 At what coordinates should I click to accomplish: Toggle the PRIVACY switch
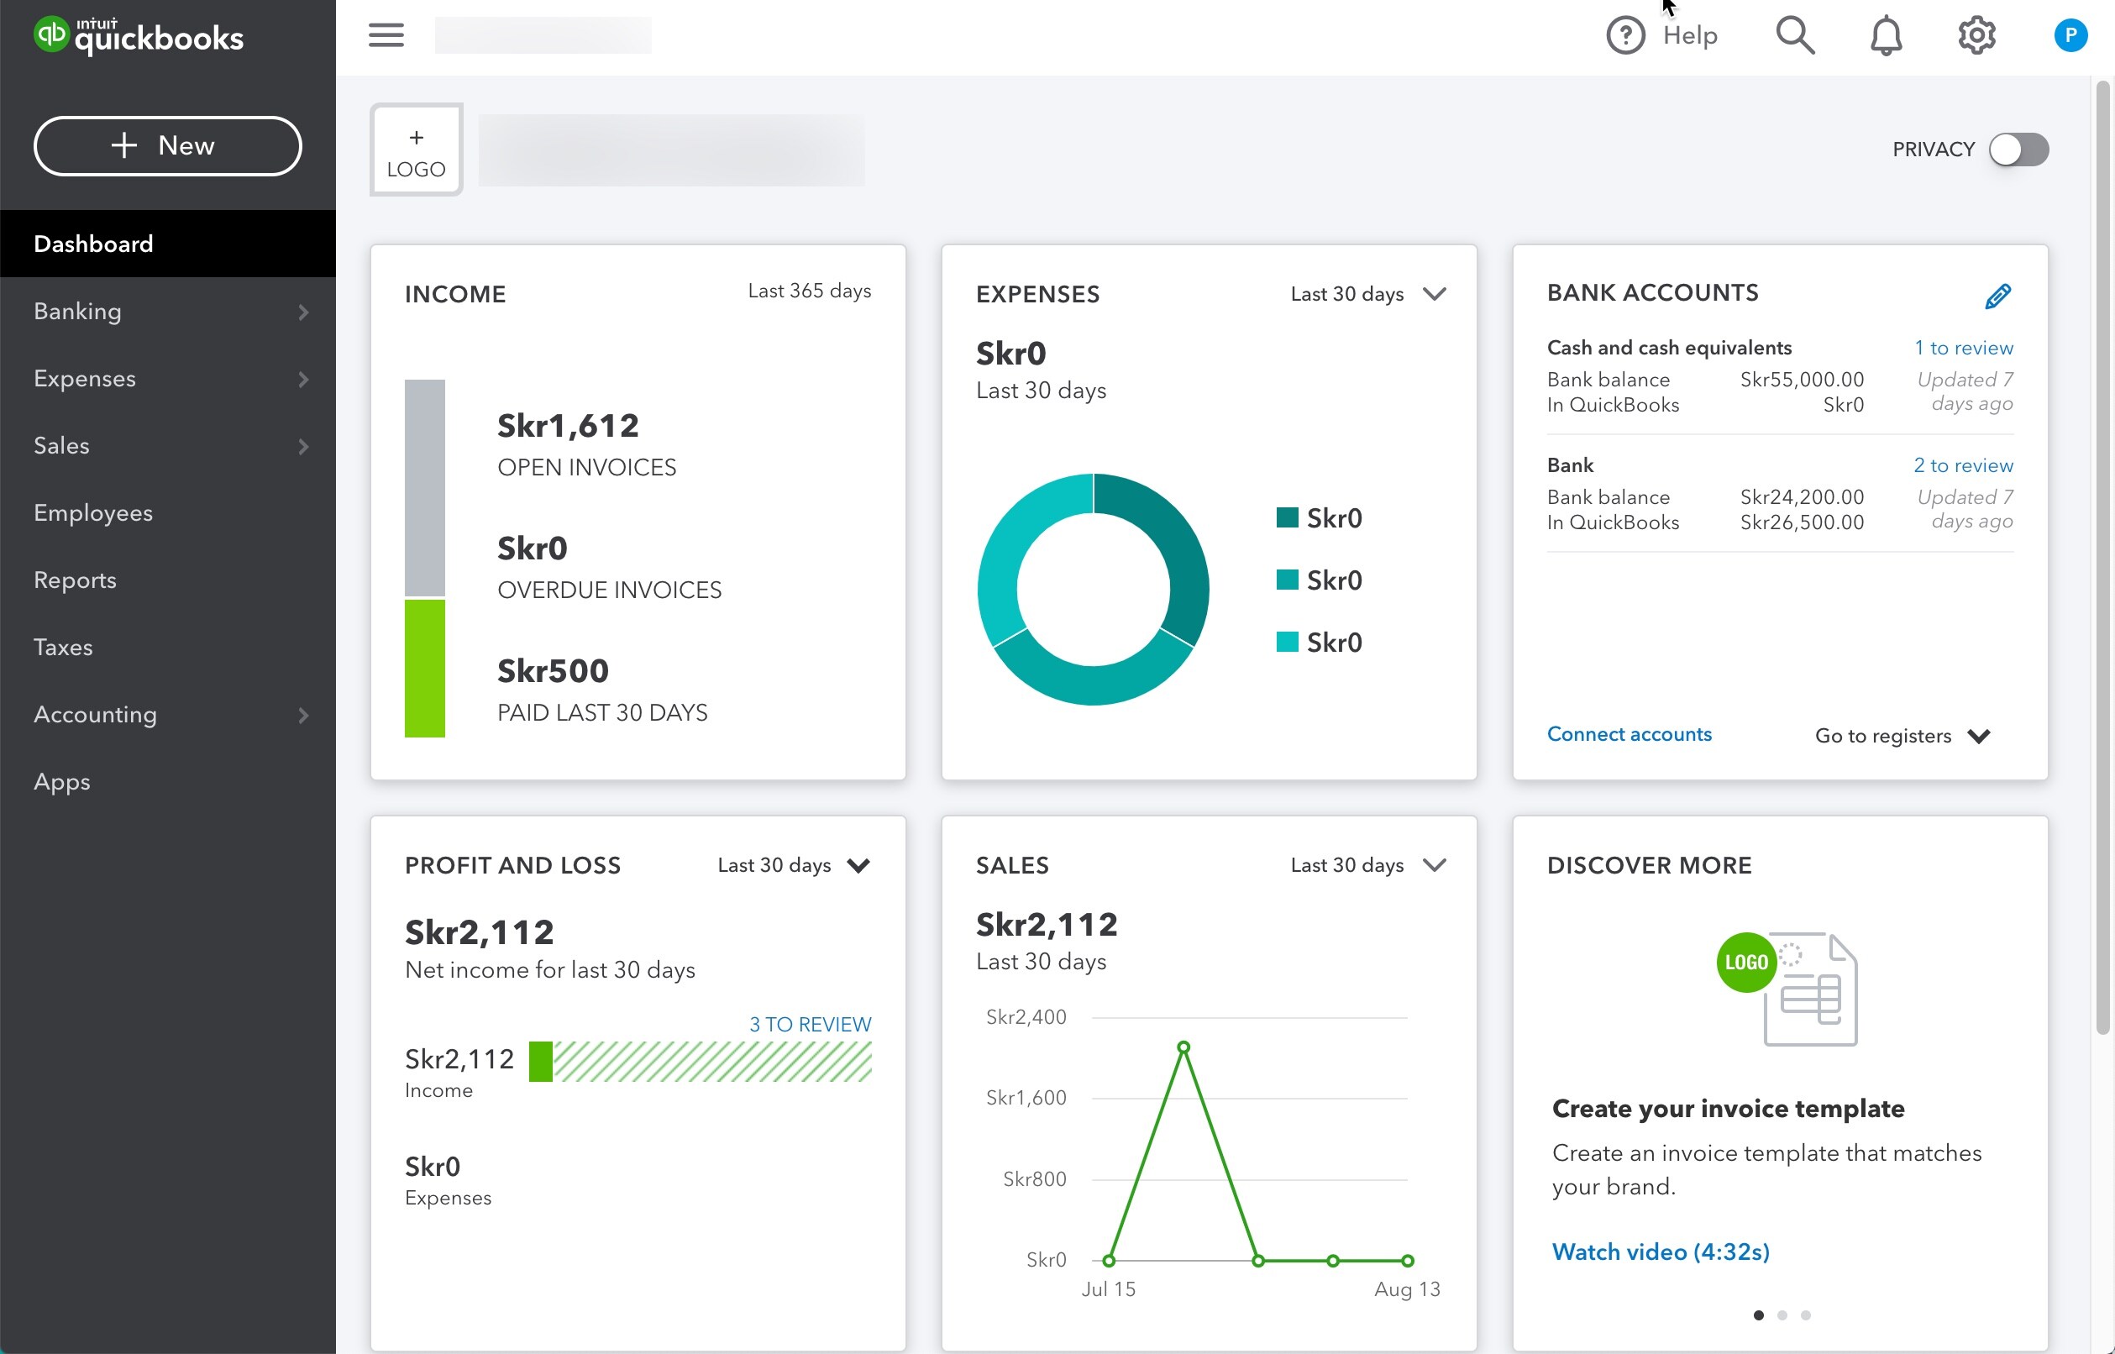[x=2019, y=150]
